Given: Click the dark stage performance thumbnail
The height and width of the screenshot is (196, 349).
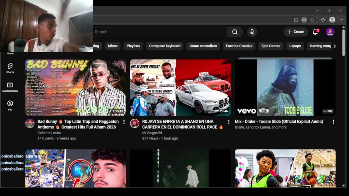Looking at the screenshot, I should tap(180, 168).
